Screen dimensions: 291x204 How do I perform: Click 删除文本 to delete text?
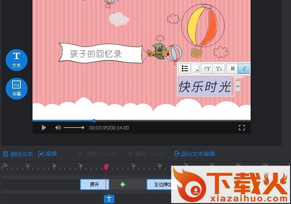point(18,154)
